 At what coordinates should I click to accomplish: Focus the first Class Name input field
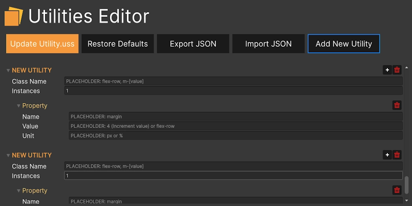point(233,81)
